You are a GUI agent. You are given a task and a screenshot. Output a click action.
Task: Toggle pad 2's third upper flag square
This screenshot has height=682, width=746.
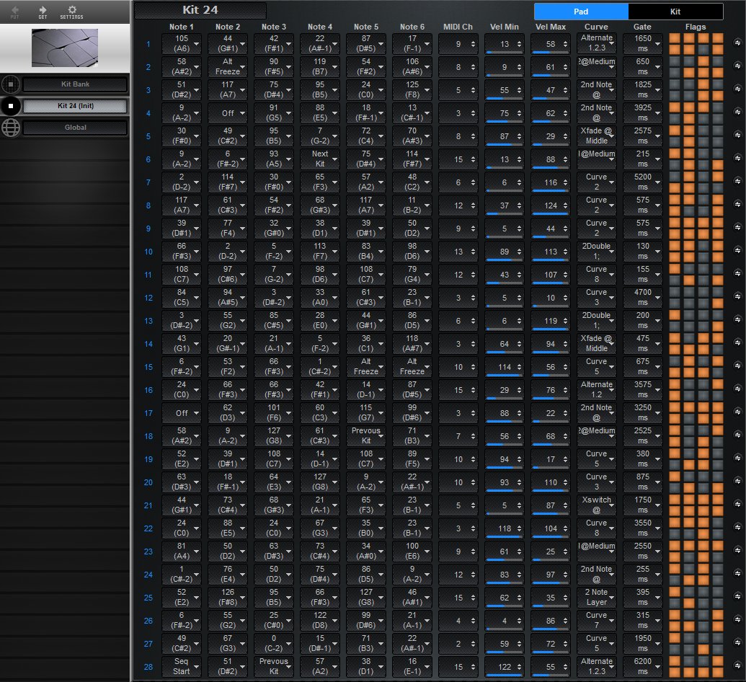coord(703,61)
